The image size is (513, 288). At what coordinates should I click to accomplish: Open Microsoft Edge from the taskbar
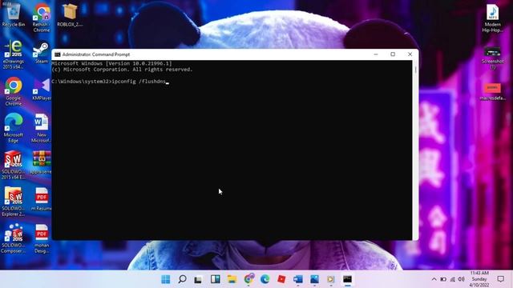(x=265, y=279)
